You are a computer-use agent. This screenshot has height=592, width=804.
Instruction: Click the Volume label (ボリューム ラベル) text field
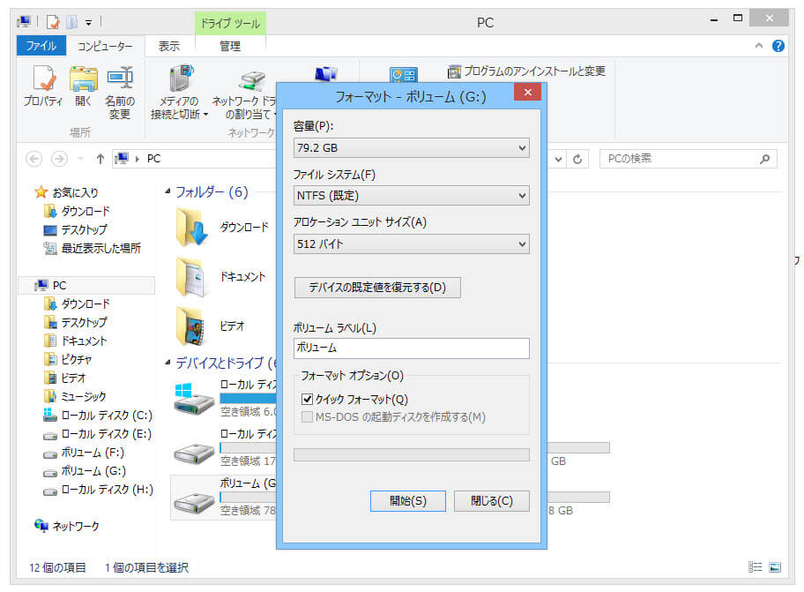coord(411,348)
